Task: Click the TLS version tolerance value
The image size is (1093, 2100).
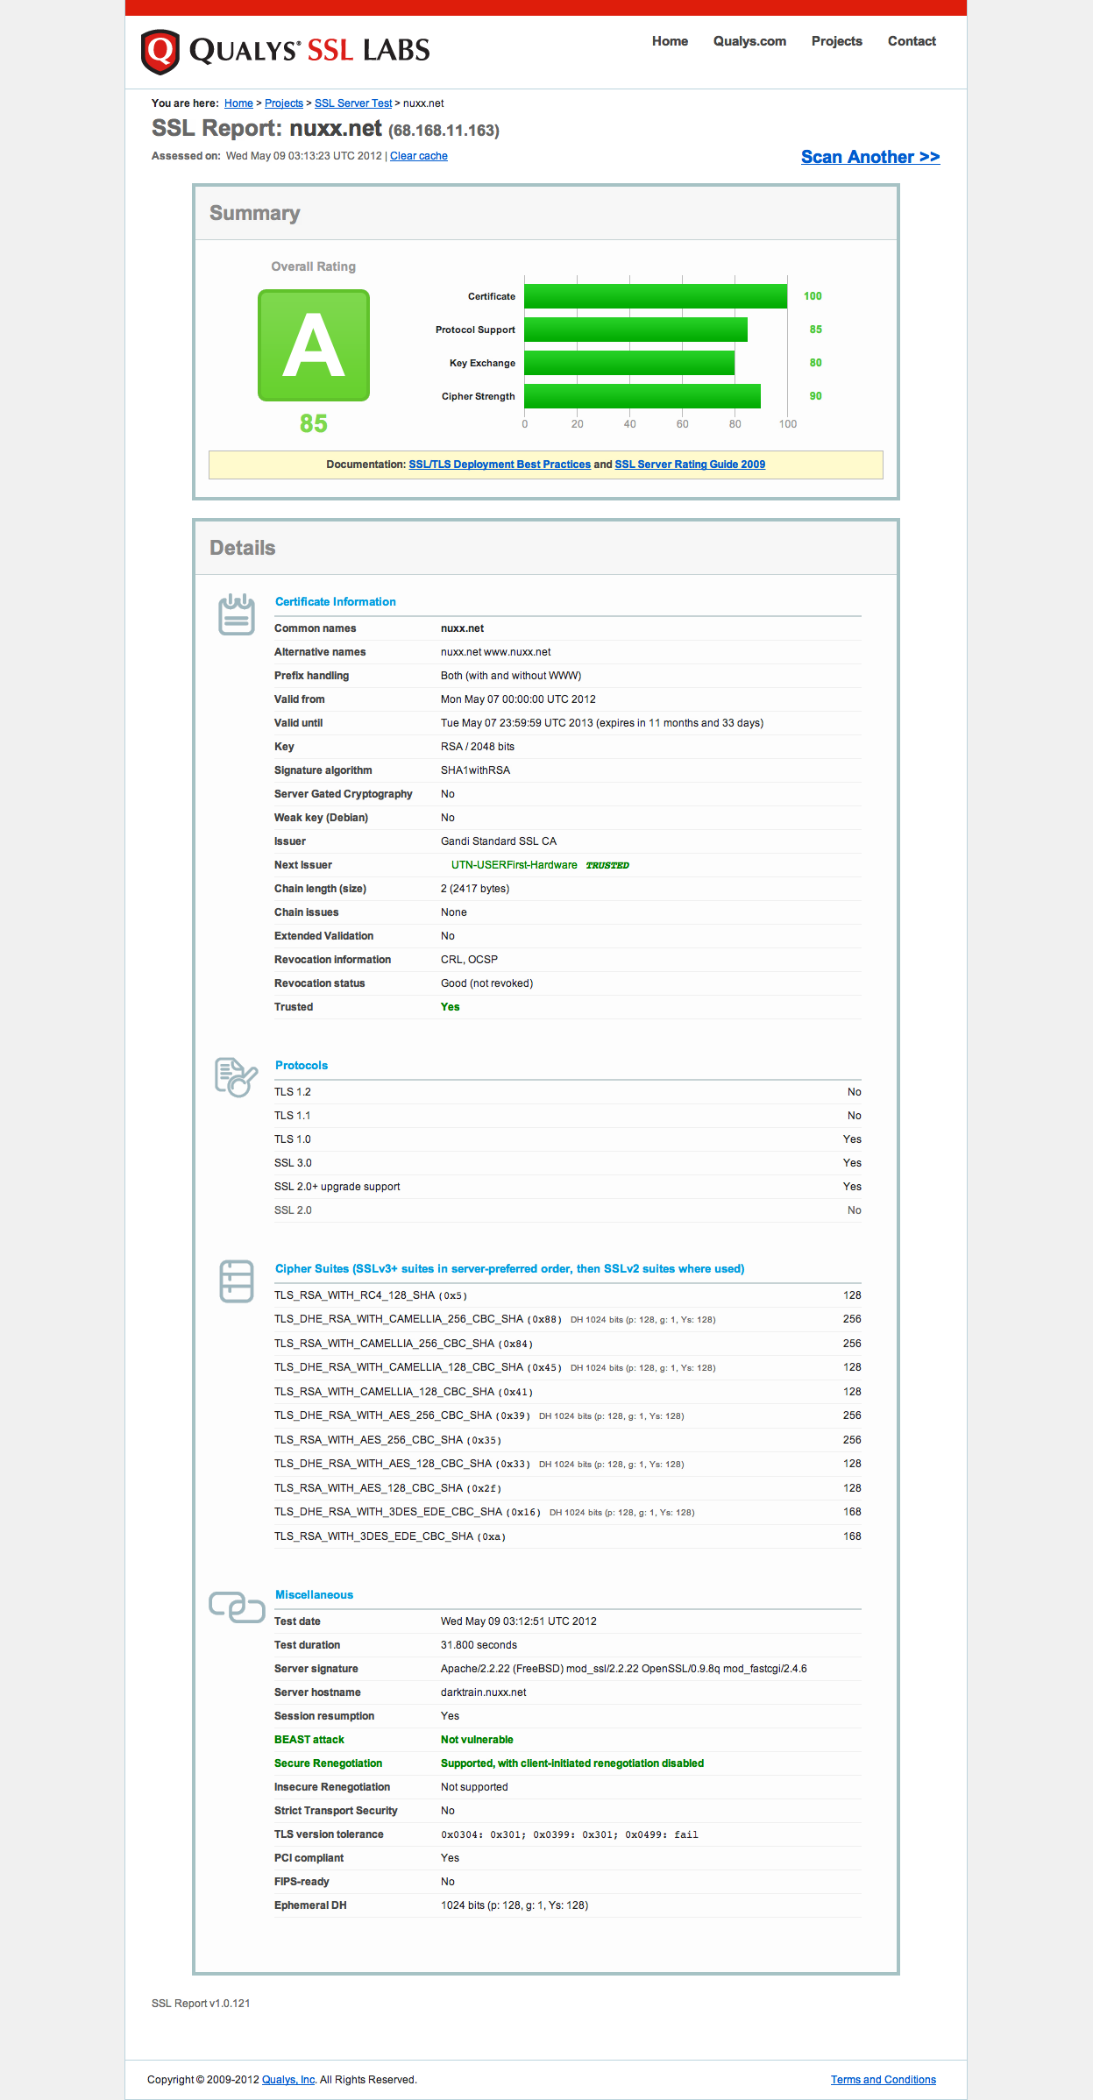Action: [570, 1834]
